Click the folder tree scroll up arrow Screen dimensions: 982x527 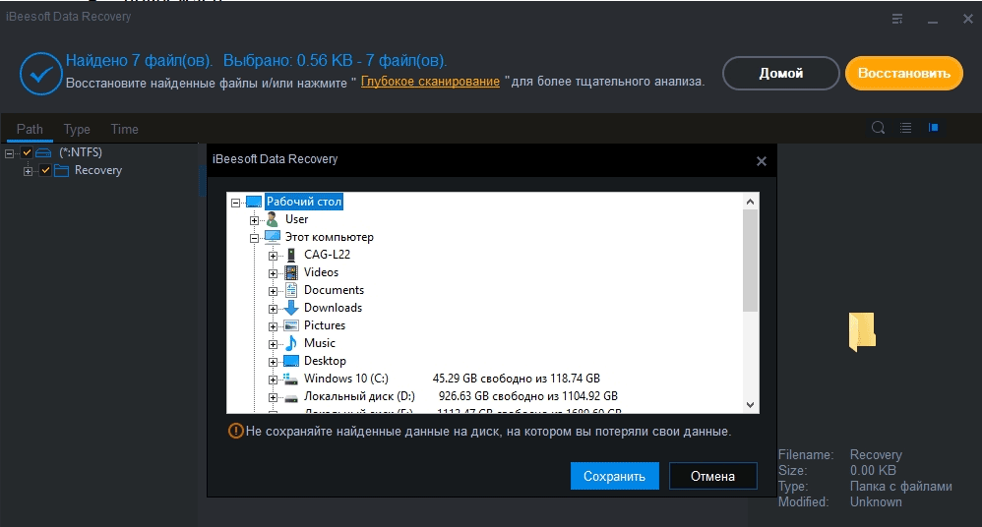751,202
